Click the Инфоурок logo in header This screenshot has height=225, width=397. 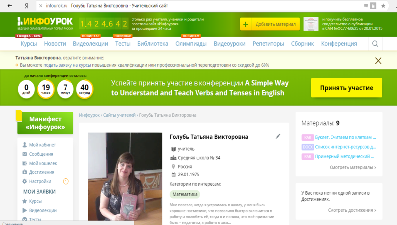45,22
